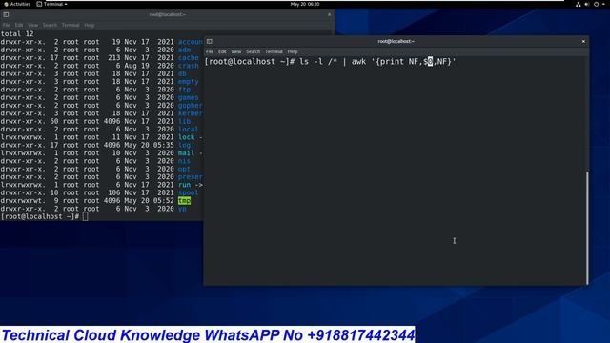Click the 'local' directory name in back terminal

(189, 130)
